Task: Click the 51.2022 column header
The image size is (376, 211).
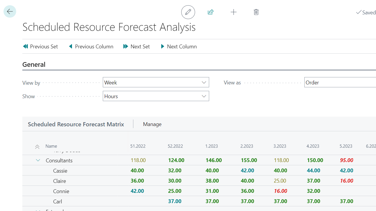Action: 138,146
